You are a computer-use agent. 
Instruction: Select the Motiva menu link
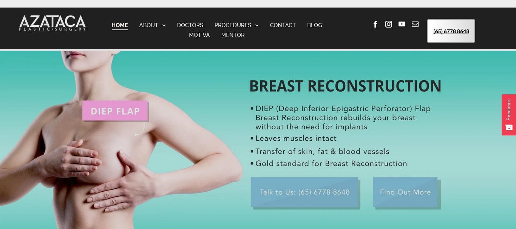[x=199, y=35]
